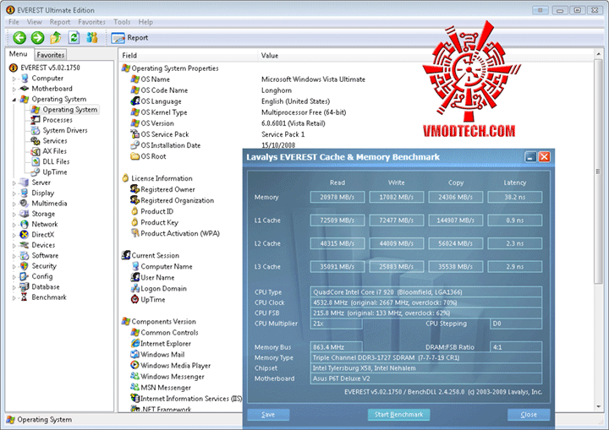
Task: Expand the Network tree node
Action: tap(14, 225)
